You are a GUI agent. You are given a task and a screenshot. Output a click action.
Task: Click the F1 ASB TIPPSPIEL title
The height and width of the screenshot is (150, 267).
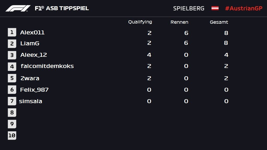pyautogui.click(x=62, y=8)
